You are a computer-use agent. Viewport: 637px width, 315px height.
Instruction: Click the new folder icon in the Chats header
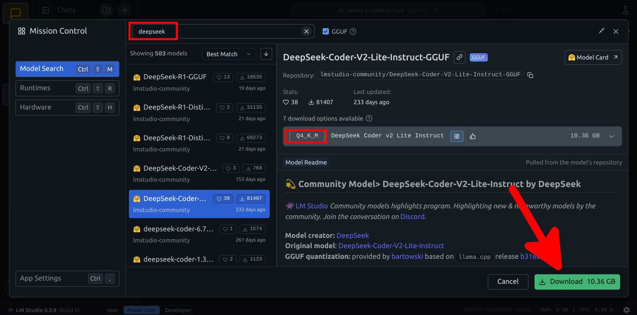(x=106, y=10)
